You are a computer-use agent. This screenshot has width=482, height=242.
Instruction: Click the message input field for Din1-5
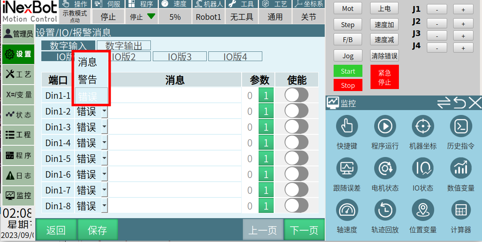(x=174, y=159)
